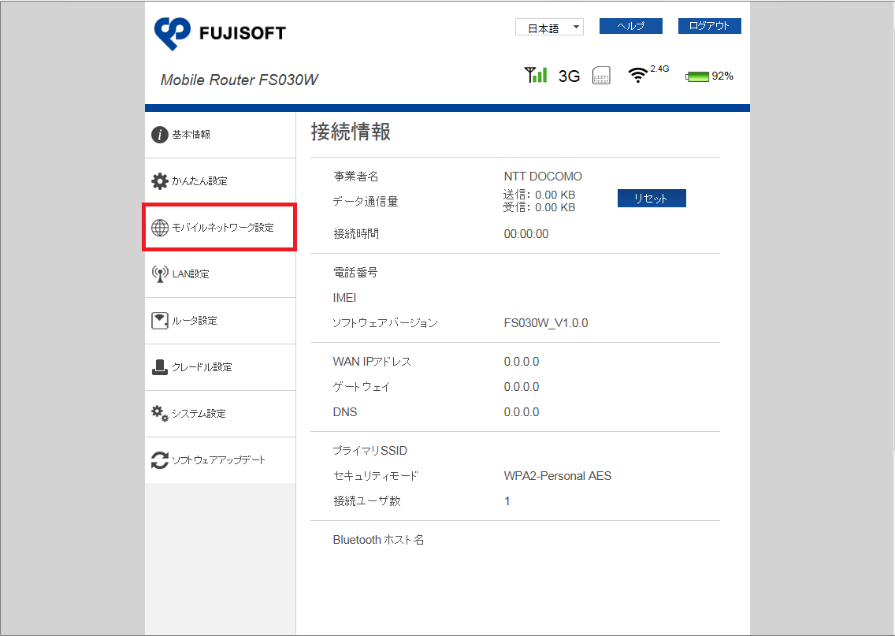Open the システム設定 menu item
This screenshot has width=895, height=636.
(199, 414)
